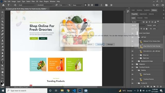Viewport: 165px width, 93px height.
Task: Expand the Read more layer group
Action: [139, 58]
